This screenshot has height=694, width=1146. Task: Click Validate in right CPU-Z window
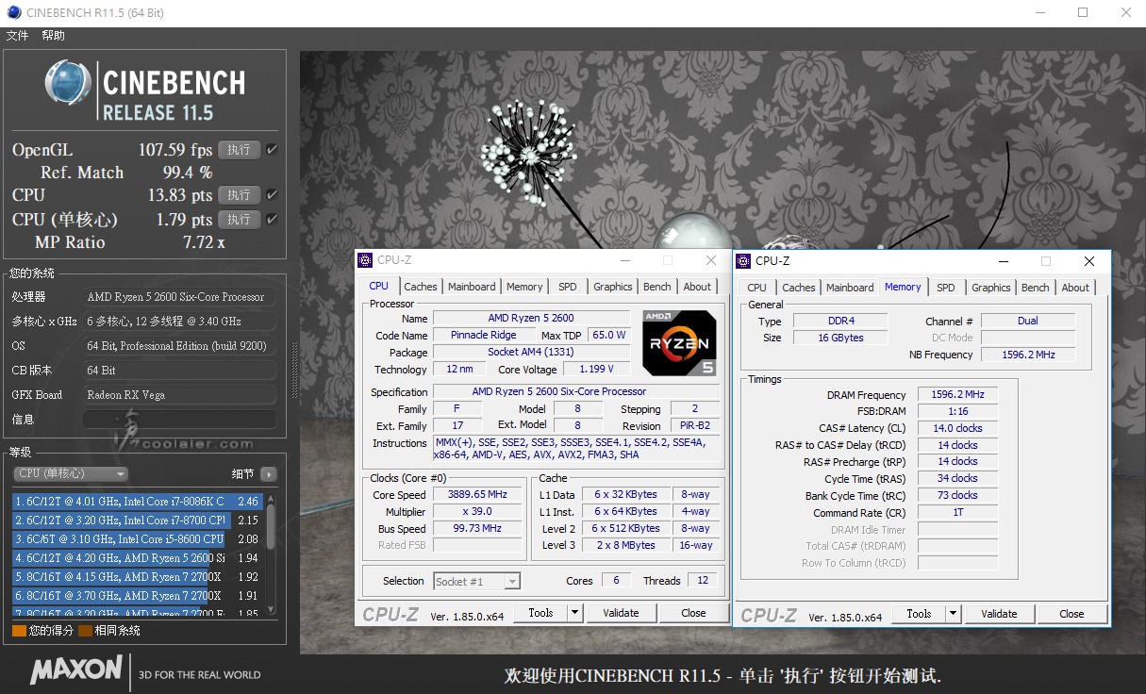click(999, 614)
